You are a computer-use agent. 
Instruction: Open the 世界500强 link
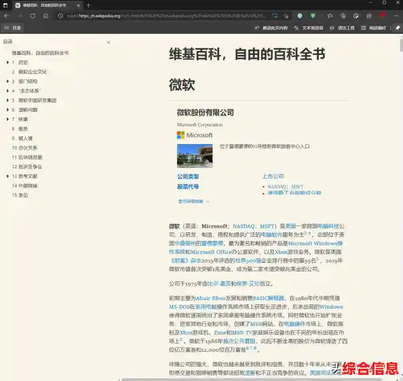(x=248, y=261)
